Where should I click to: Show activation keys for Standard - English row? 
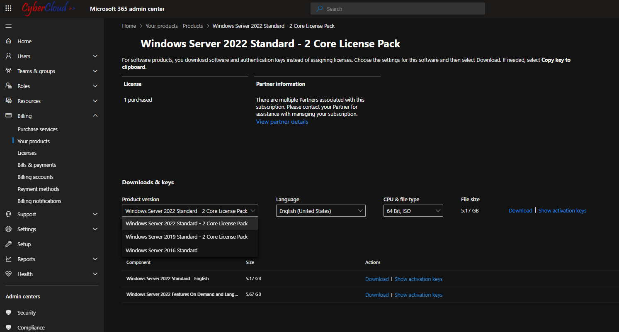coord(418,279)
